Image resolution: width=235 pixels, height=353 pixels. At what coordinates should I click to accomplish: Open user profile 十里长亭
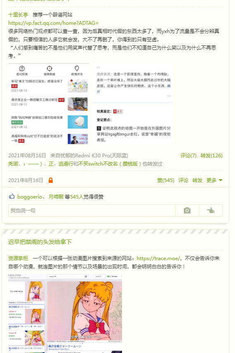pos(18,14)
